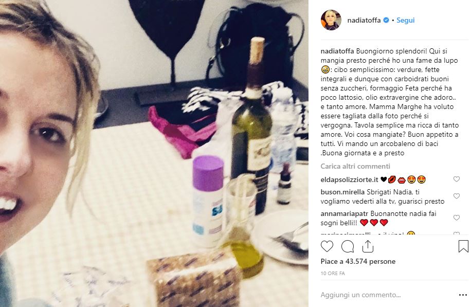Viewport: 471px width, 307px height.
Task: Share the post with the upload icon
Action: [368, 247]
